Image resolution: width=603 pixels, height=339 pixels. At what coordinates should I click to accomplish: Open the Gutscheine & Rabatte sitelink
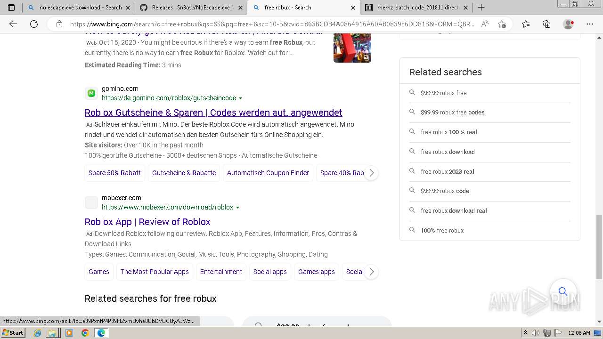click(184, 173)
